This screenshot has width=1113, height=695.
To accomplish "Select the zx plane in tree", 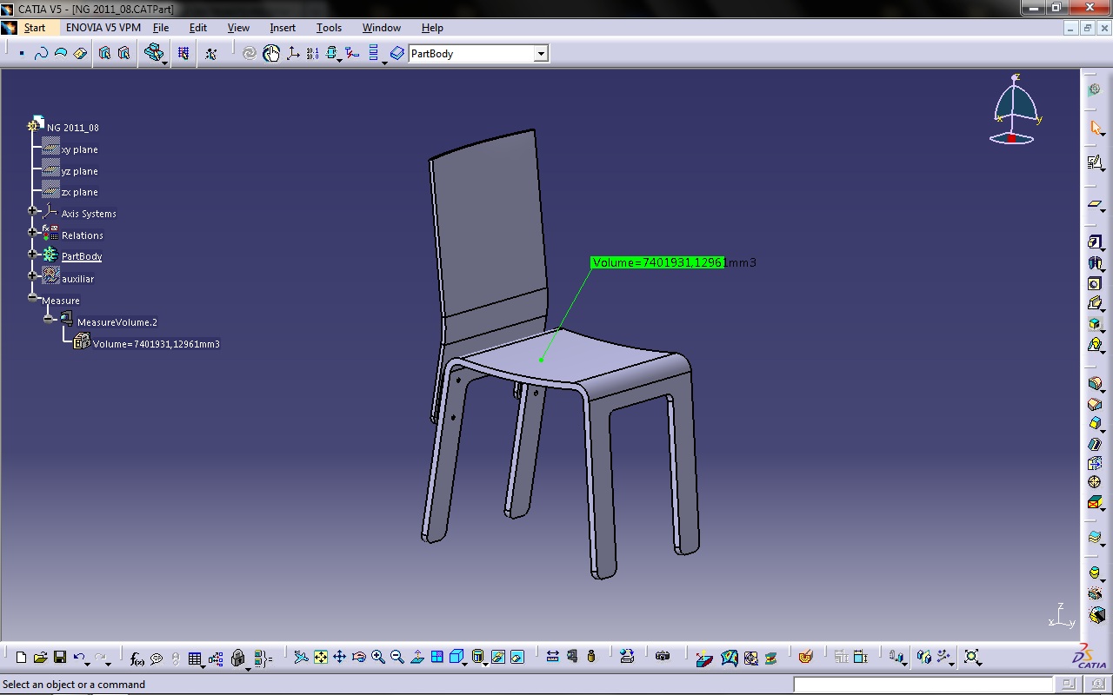I will point(79,192).
